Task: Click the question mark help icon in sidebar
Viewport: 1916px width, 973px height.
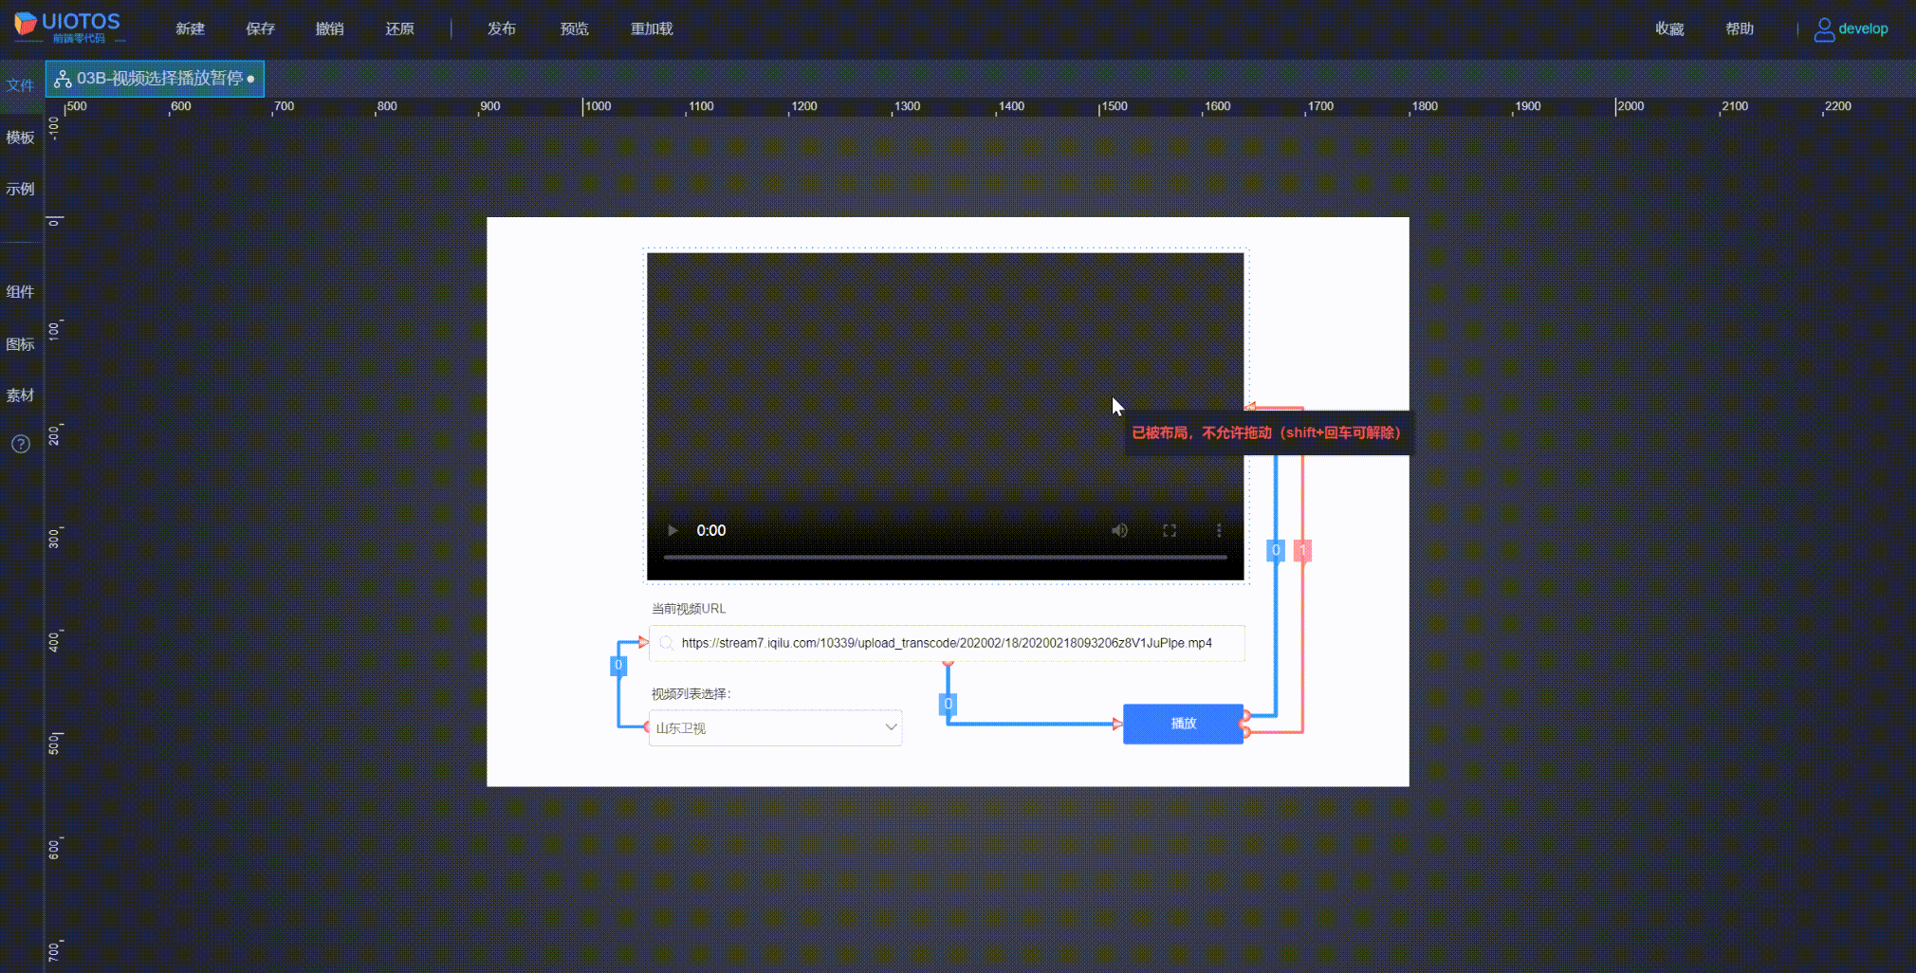Action: click(x=20, y=444)
